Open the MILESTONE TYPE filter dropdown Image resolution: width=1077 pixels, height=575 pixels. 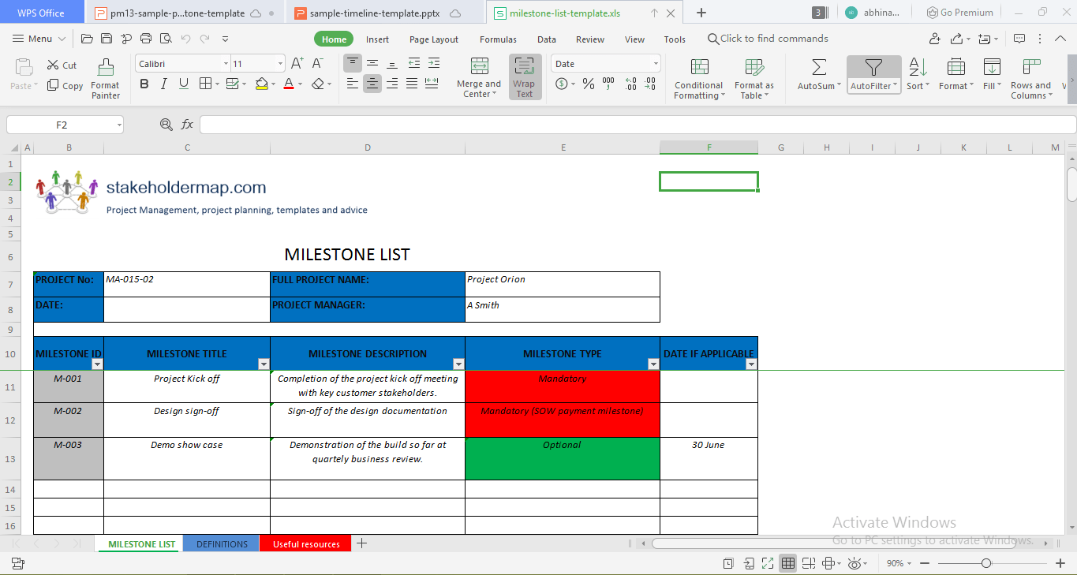pos(653,364)
